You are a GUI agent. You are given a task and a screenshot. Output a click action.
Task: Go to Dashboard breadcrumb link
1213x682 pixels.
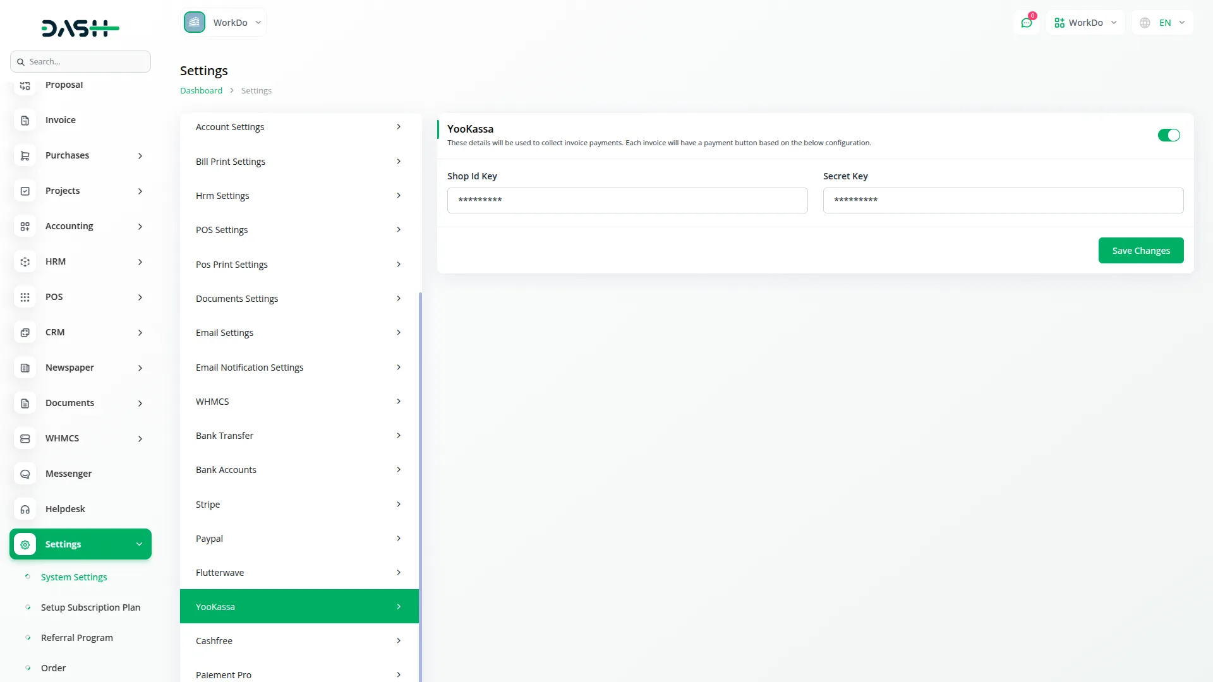pyautogui.click(x=201, y=90)
